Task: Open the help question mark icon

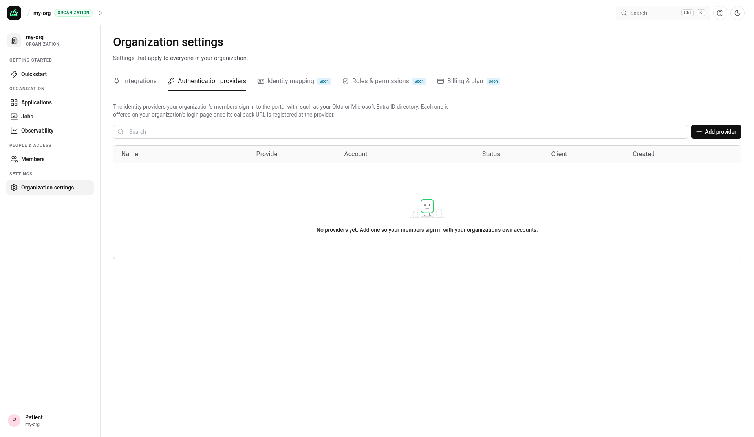Action: click(x=720, y=13)
